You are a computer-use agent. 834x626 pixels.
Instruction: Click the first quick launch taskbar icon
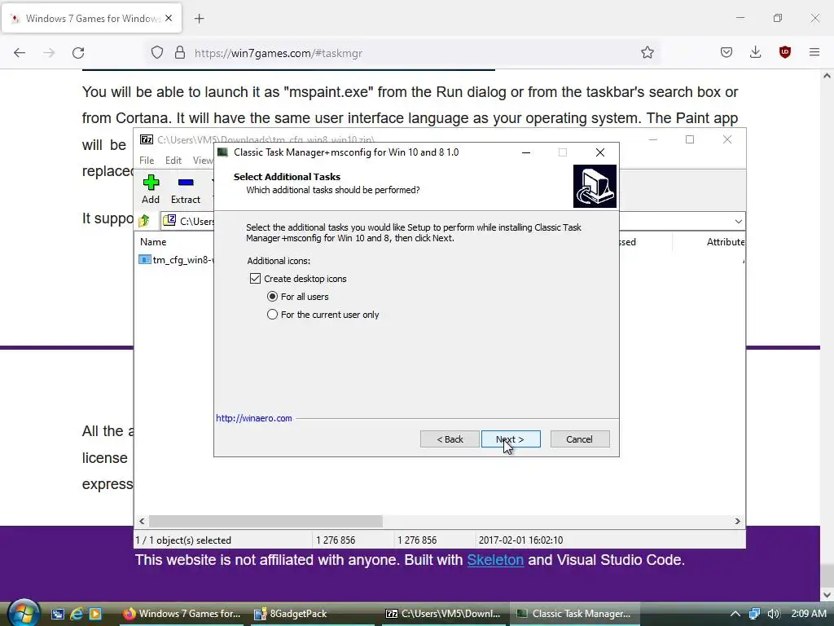58,614
